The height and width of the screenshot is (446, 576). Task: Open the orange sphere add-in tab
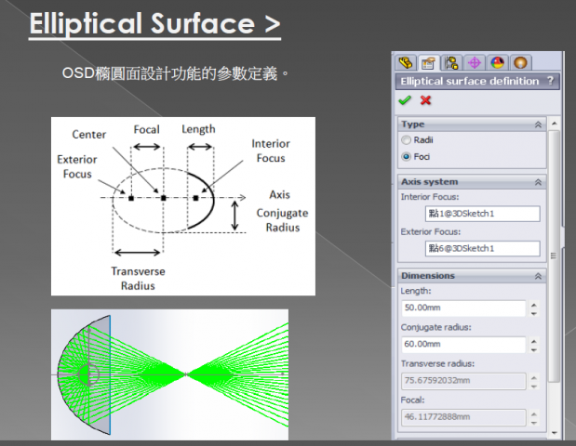(519, 63)
